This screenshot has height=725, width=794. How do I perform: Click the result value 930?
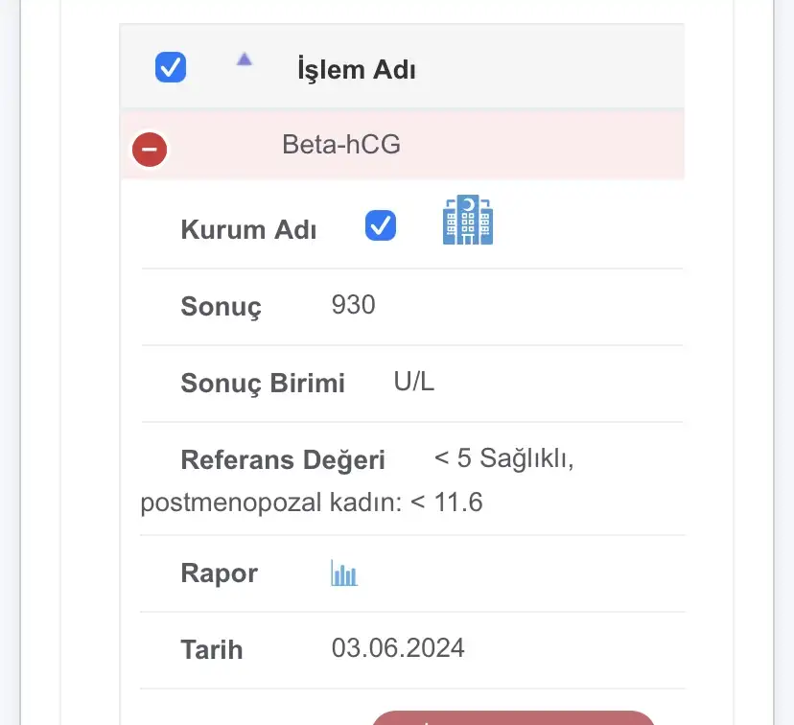[354, 305]
